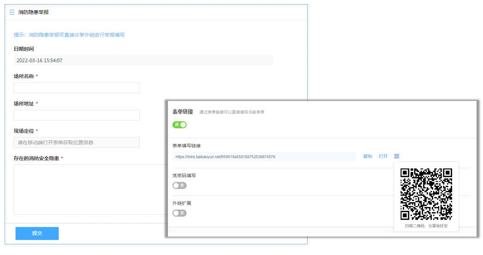The width and height of the screenshot is (483, 255).
Task: Click the 现场定位 location field
Action: [77, 142]
